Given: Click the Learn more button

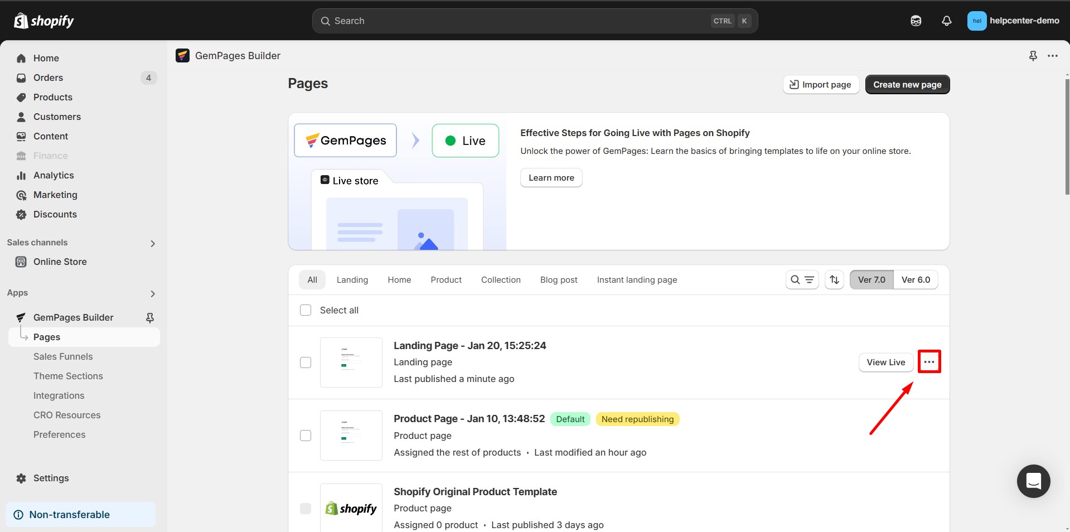Looking at the screenshot, I should point(551,177).
